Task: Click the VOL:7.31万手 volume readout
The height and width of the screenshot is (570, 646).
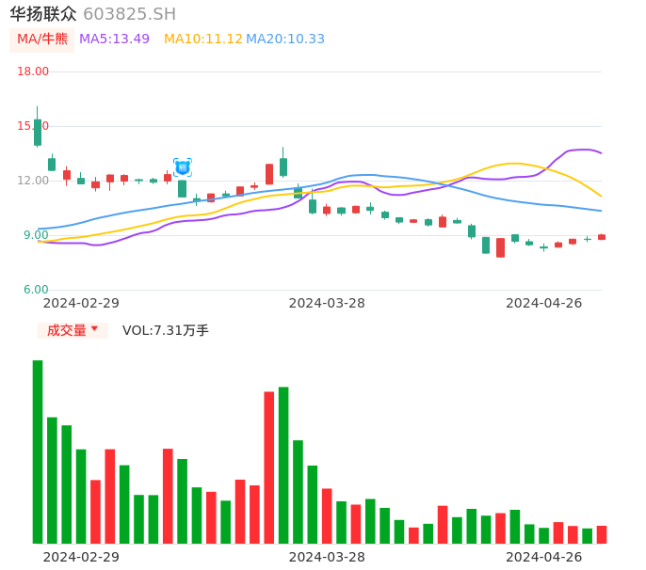Action: (x=166, y=330)
